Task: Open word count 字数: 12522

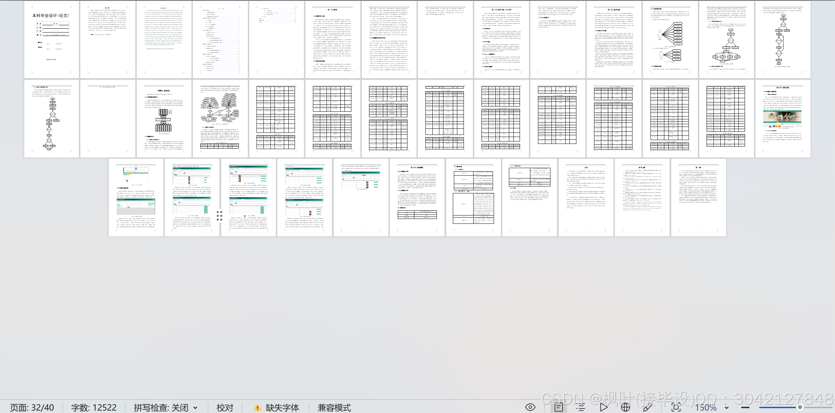Action: coord(94,408)
